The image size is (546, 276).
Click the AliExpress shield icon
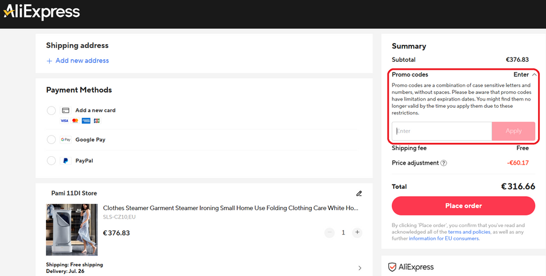point(393,267)
